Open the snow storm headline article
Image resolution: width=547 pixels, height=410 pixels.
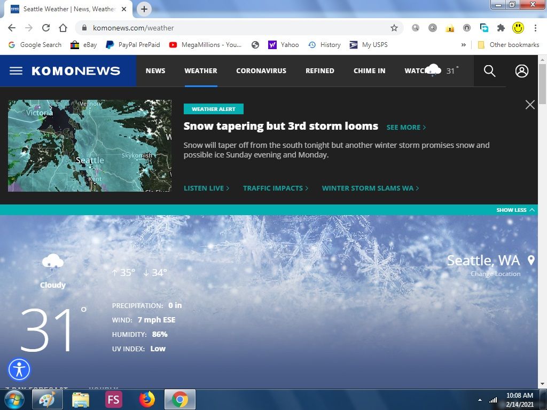(x=281, y=126)
